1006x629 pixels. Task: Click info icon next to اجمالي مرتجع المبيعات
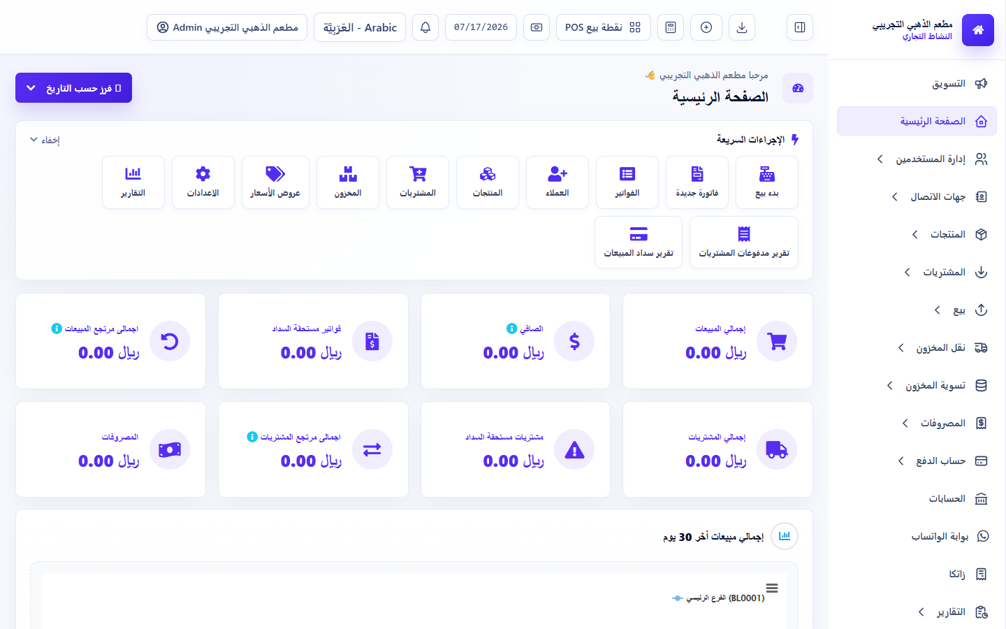57,328
